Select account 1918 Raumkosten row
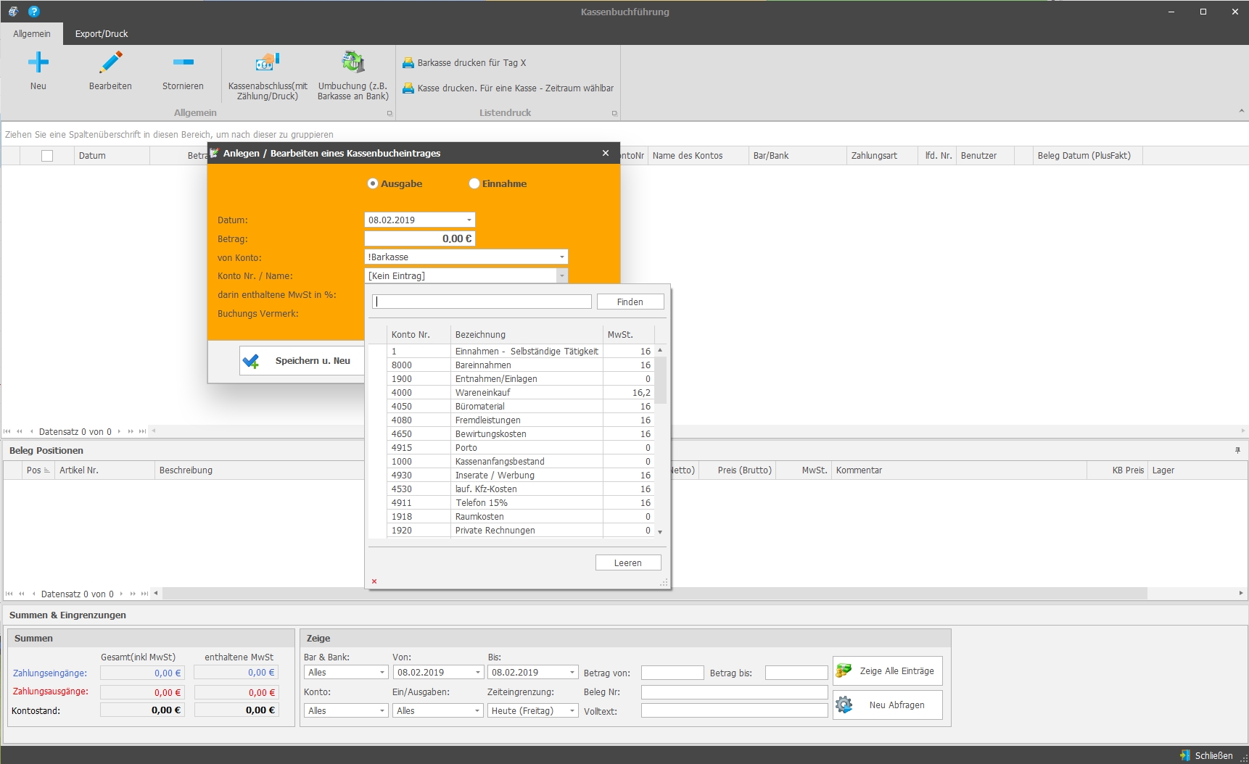The height and width of the screenshot is (764, 1249). (521, 517)
